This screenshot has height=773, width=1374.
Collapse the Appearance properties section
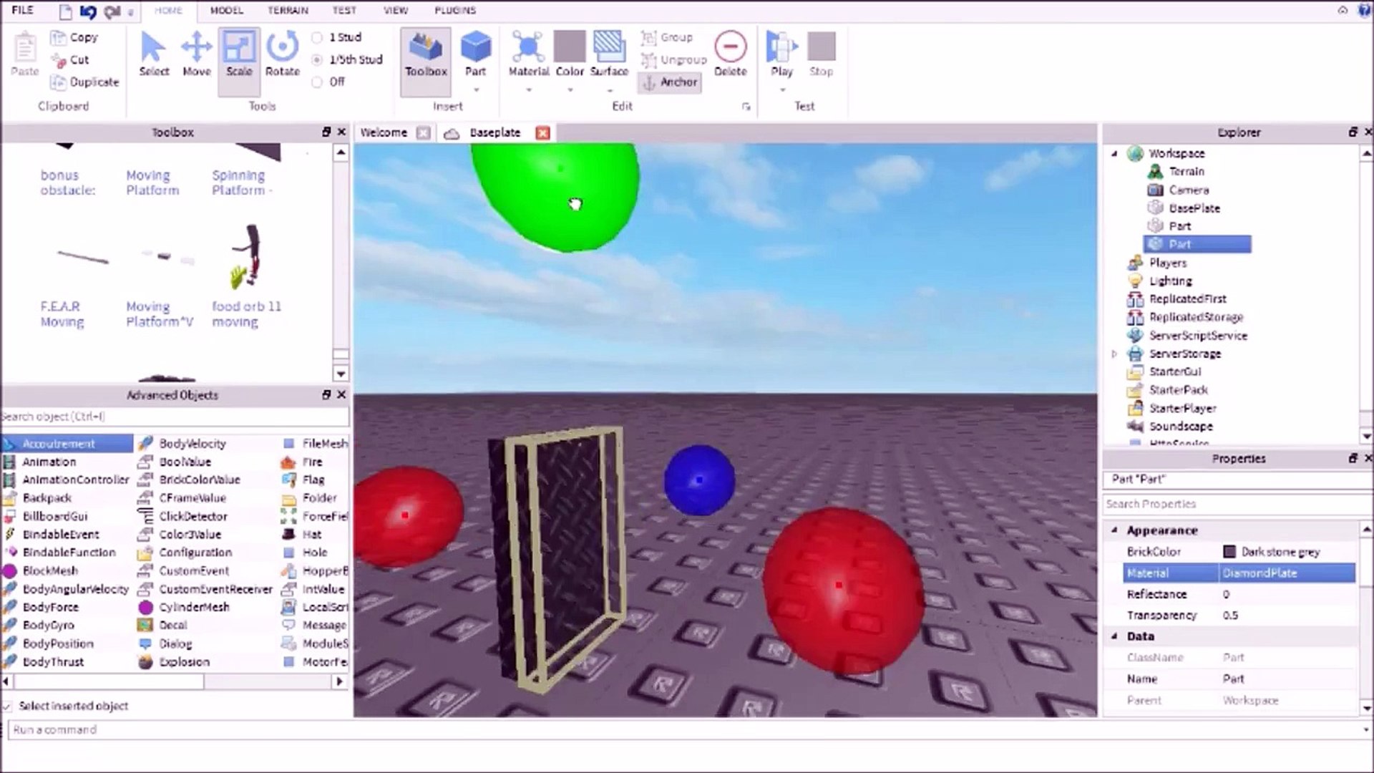1114,530
